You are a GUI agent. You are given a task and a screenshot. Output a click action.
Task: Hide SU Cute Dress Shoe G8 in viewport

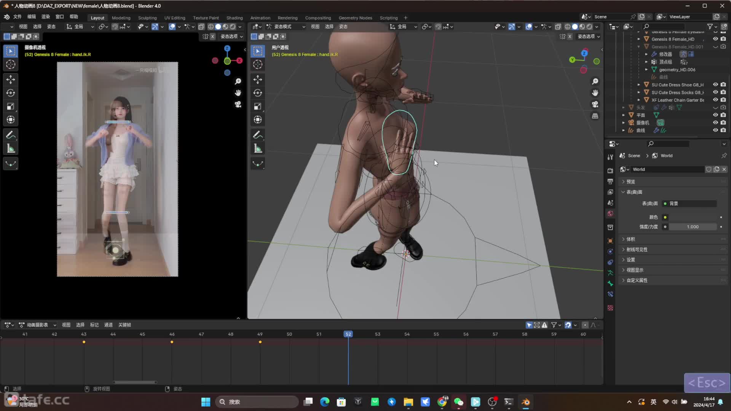click(715, 84)
